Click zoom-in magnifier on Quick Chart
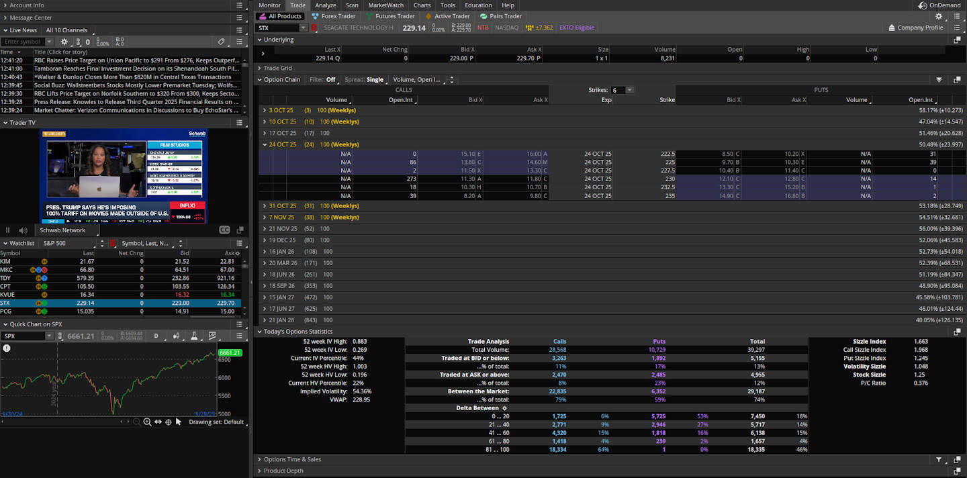This screenshot has width=967, height=478. click(147, 422)
